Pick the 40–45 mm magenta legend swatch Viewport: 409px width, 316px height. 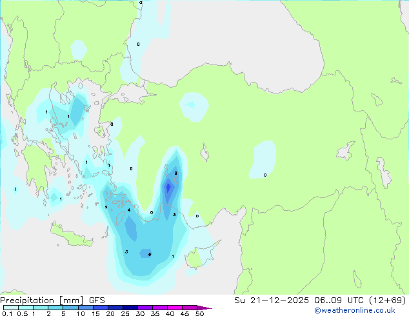175,308
